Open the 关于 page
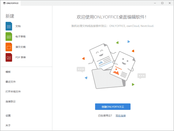 coord(8,125)
